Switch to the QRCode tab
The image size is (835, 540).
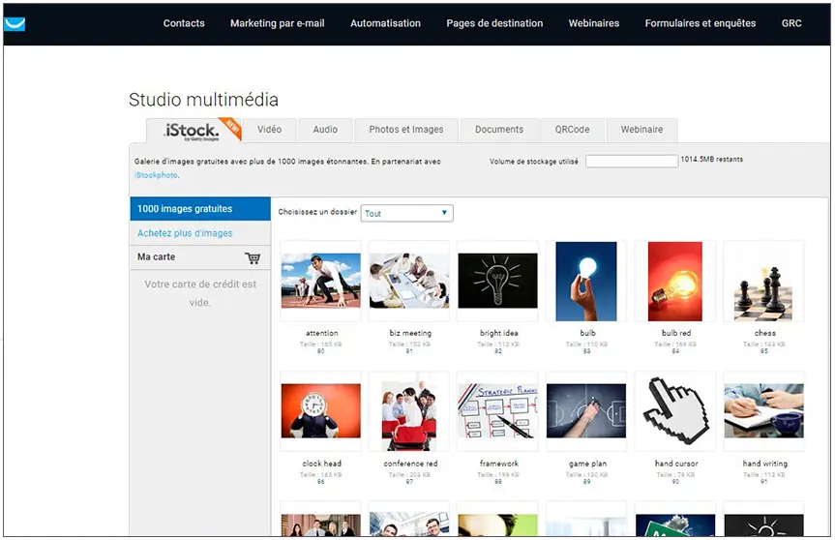point(573,130)
